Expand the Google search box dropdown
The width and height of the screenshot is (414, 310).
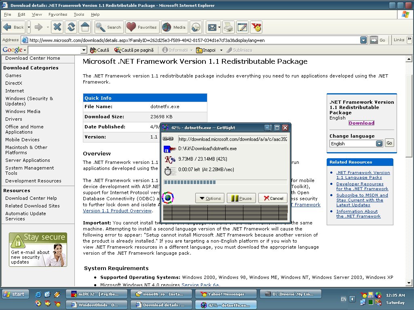(84, 50)
